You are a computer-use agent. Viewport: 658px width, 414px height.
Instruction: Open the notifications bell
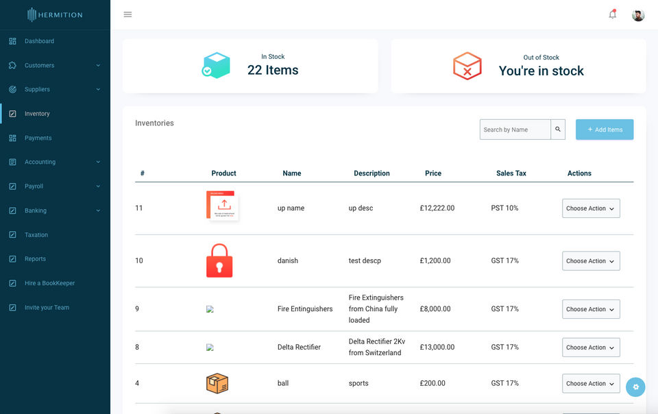point(613,14)
